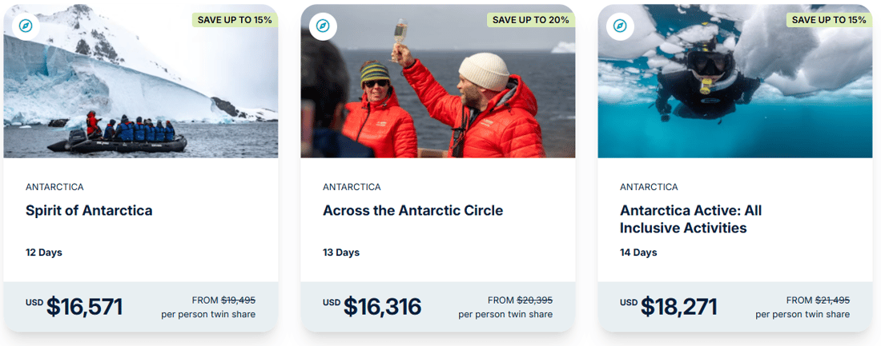Image resolution: width=881 pixels, height=346 pixels.
Task: Click Save up to 20% badge
Action: [530, 20]
